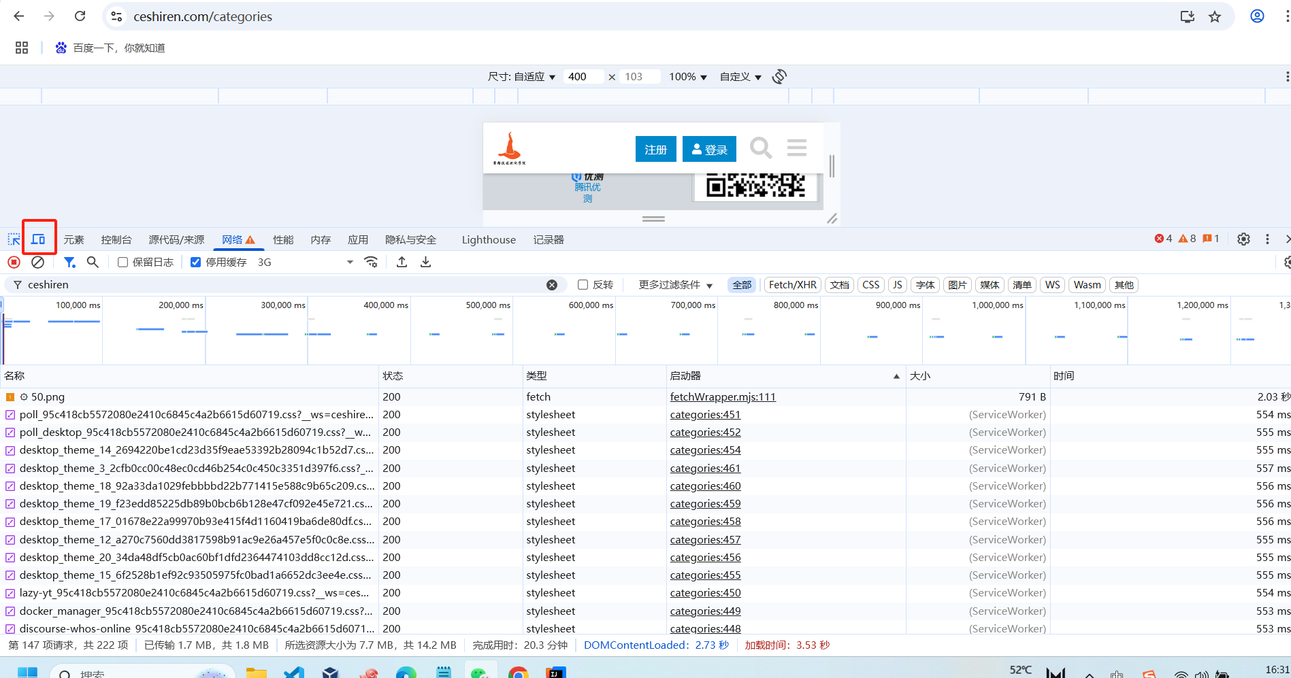Install app icon in address bar

click(1188, 16)
